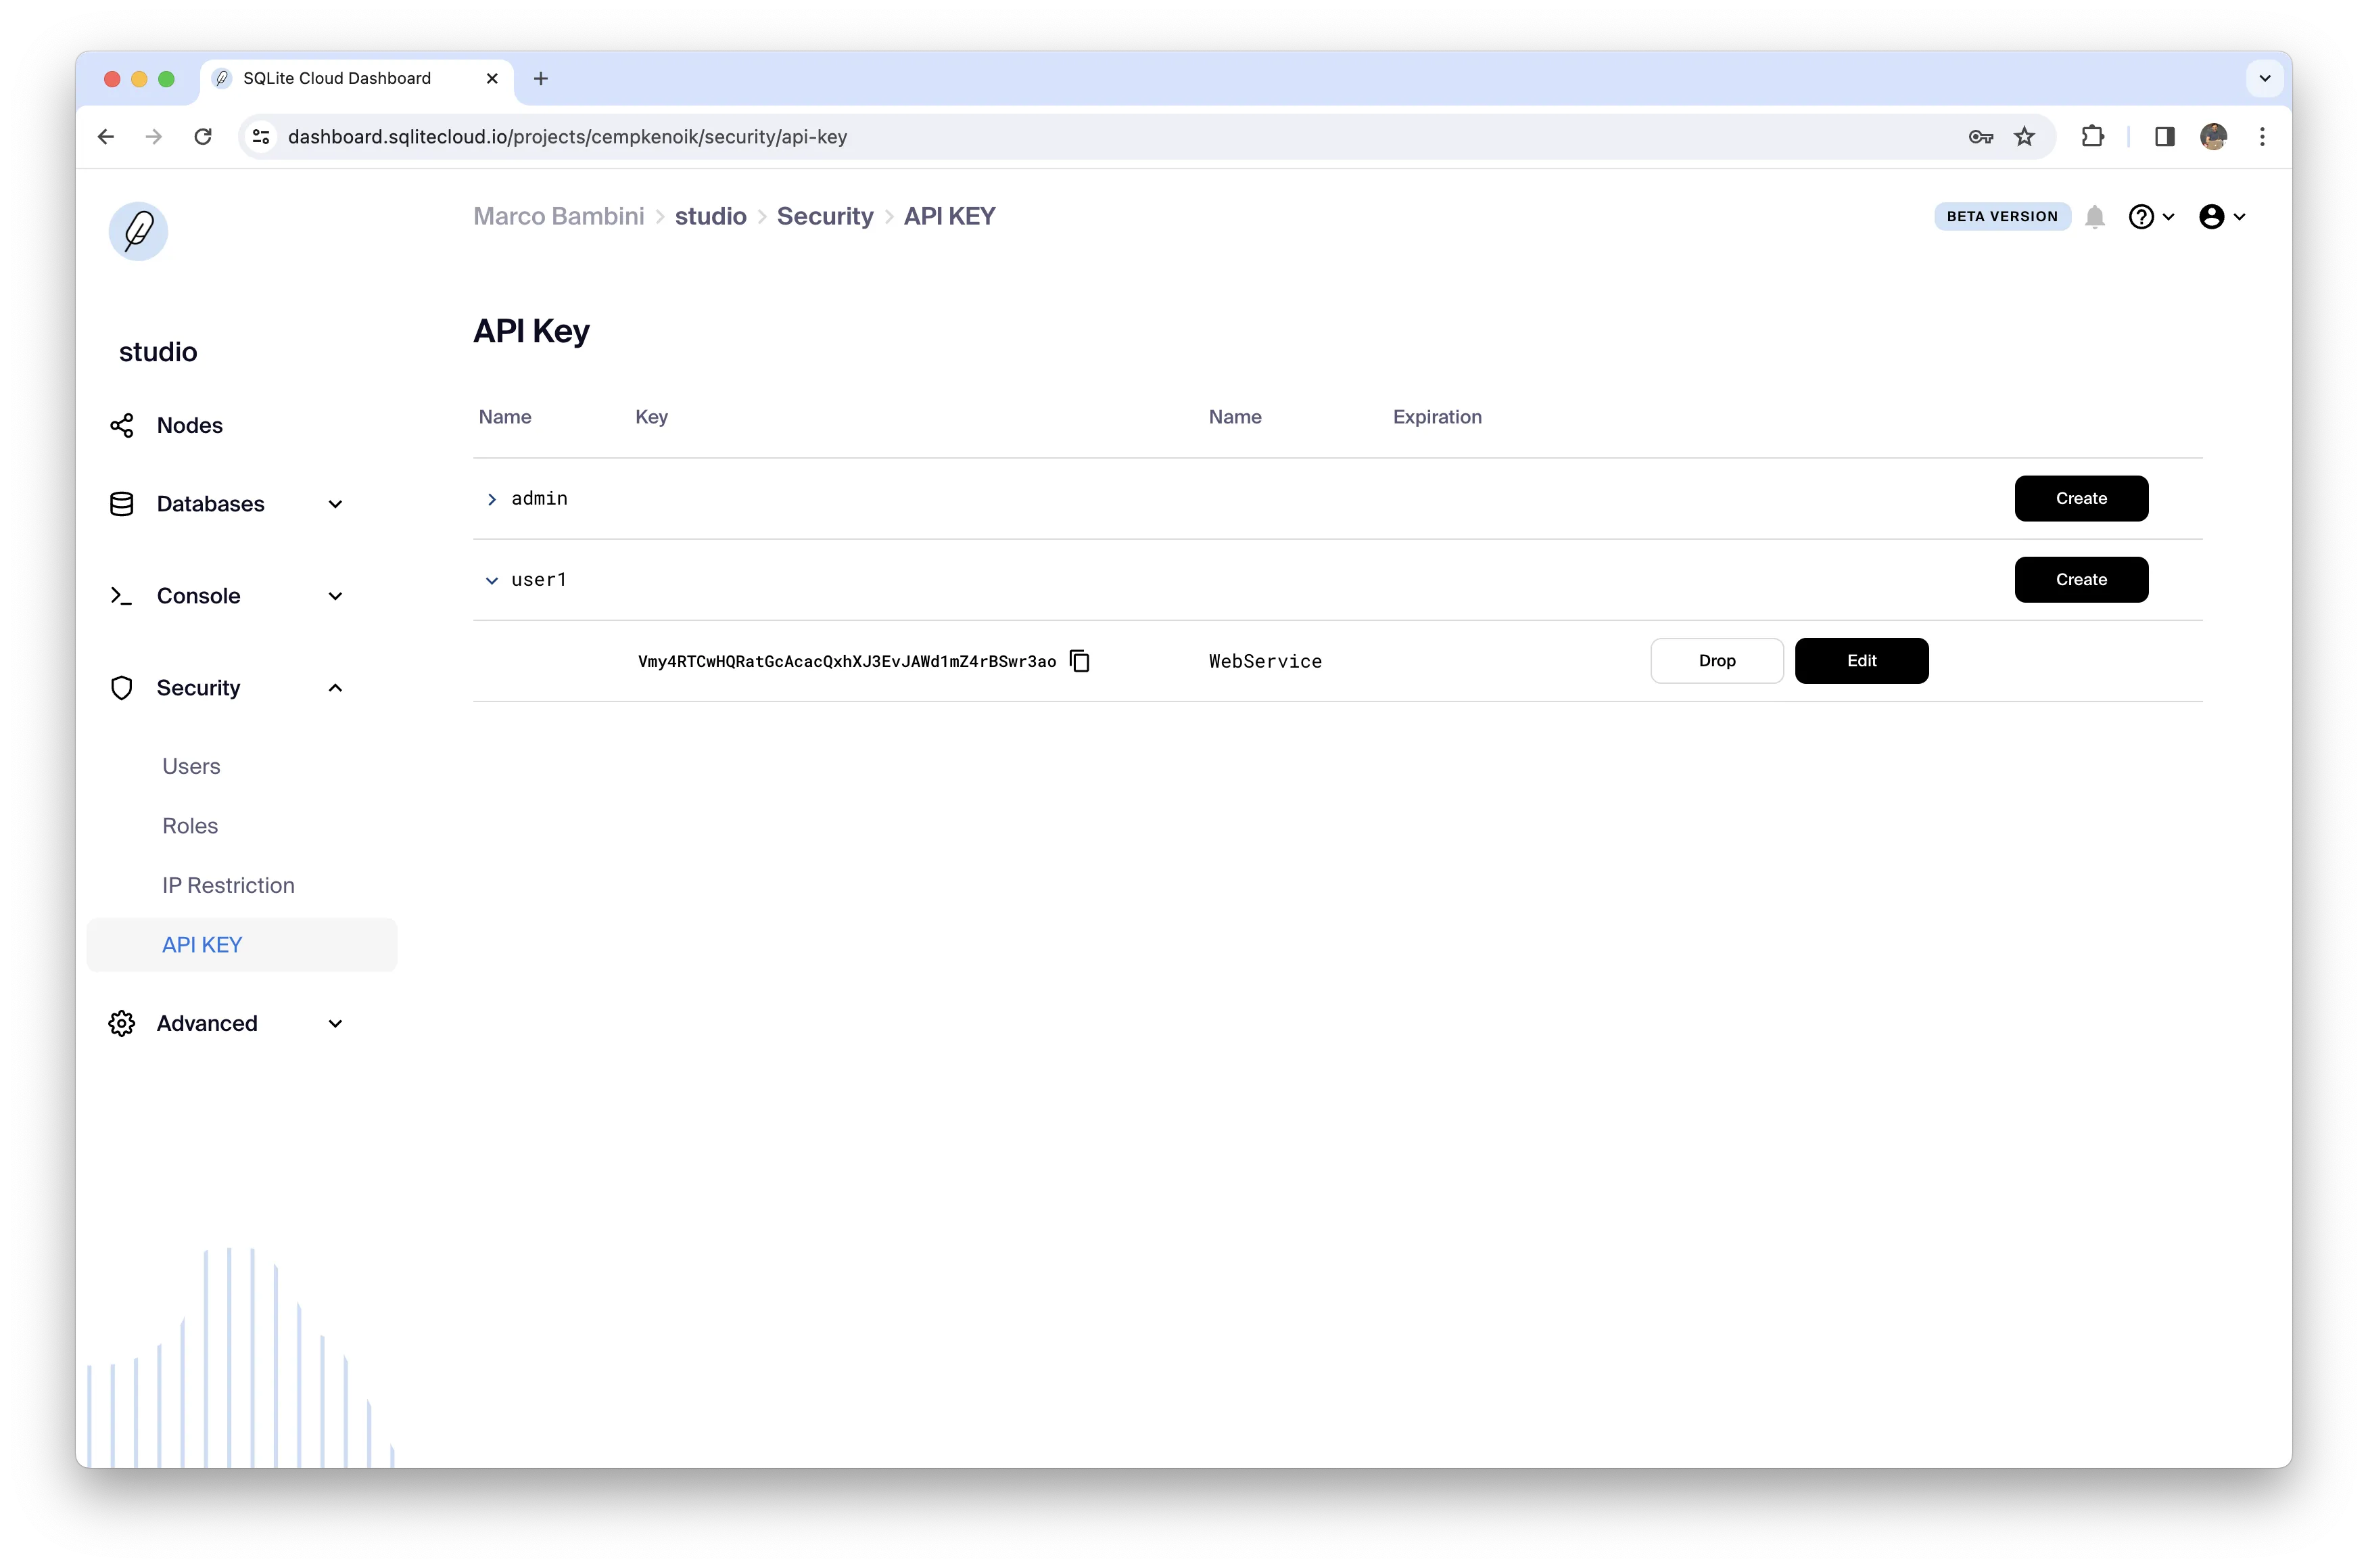Drop the WebService API key
Viewport: 2368px width, 1568px height.
1716,661
